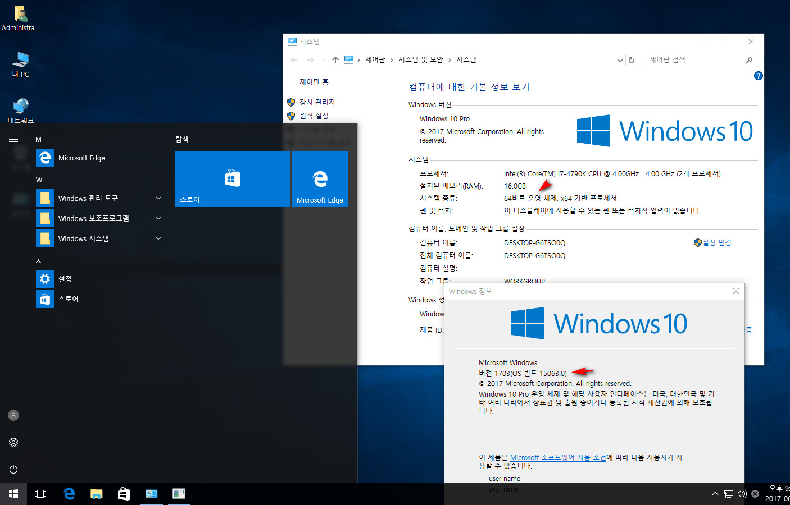Jump to letter M section header
Viewport: 790px width, 505px height.
click(x=39, y=140)
